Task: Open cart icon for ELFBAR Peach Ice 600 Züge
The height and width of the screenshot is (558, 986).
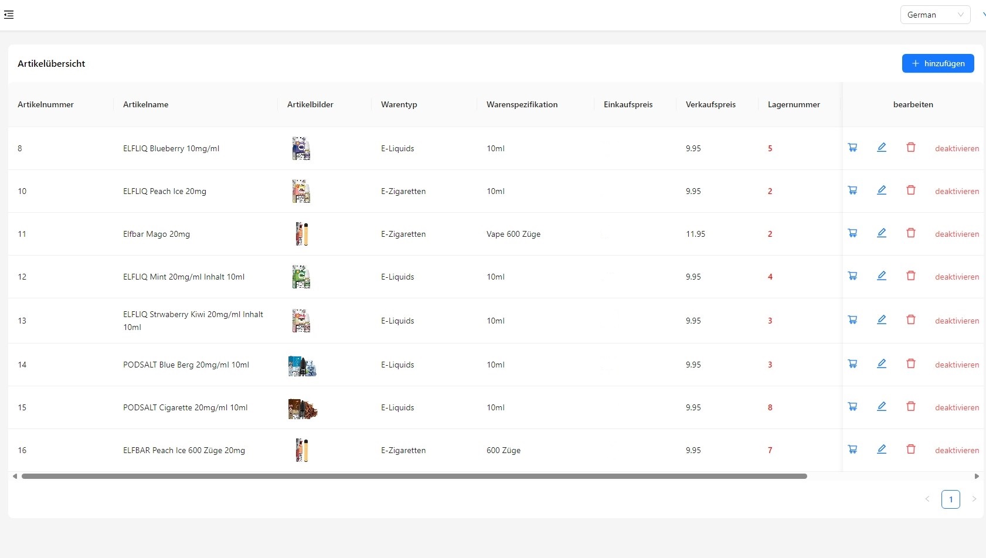Action: tap(853, 450)
